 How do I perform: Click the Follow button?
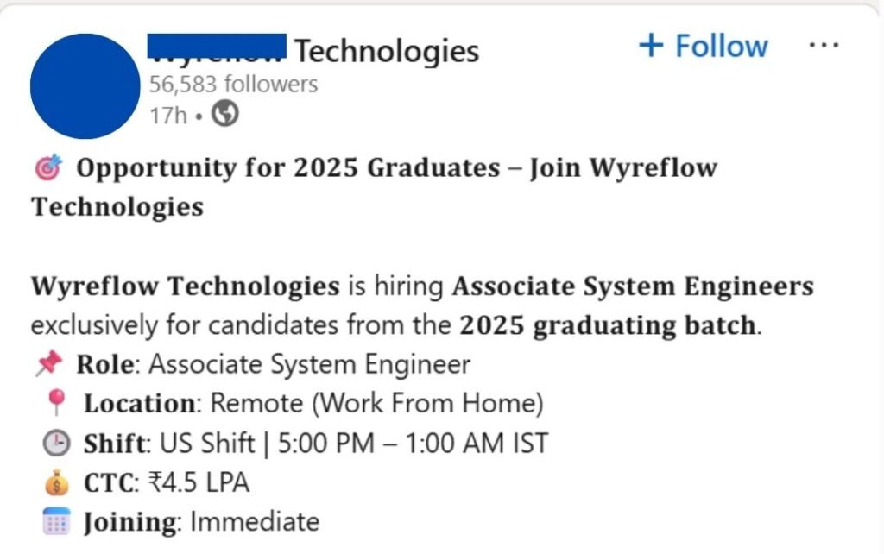pos(704,45)
